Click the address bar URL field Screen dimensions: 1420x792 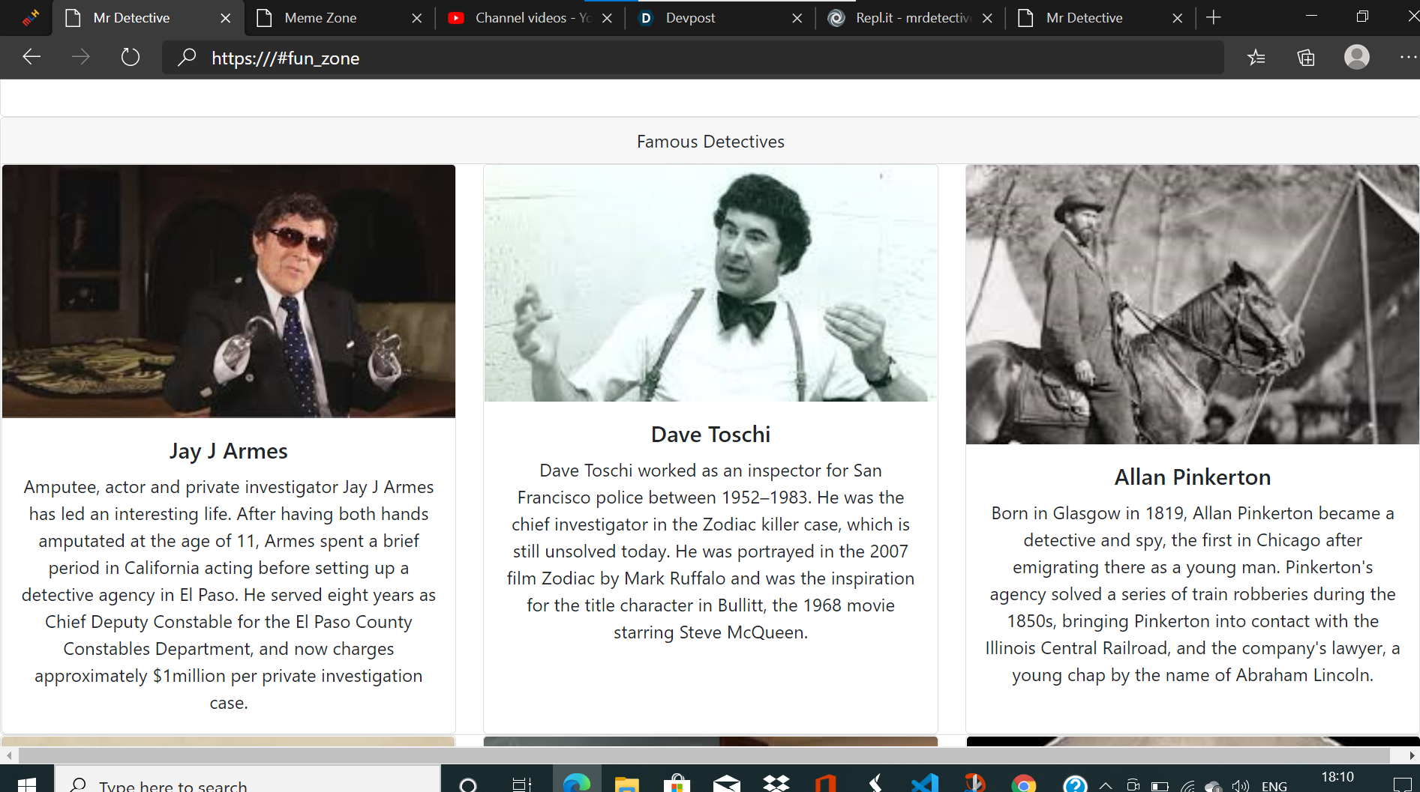click(x=692, y=58)
